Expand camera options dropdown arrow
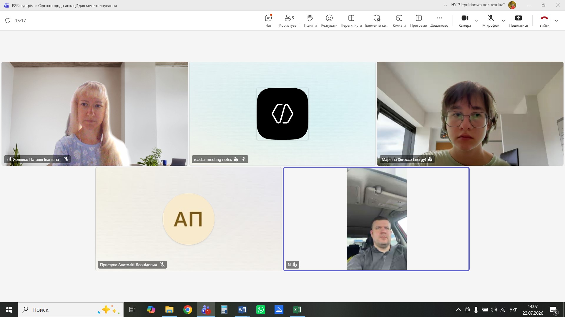Screen dimensions: 565x317 (477, 21)
